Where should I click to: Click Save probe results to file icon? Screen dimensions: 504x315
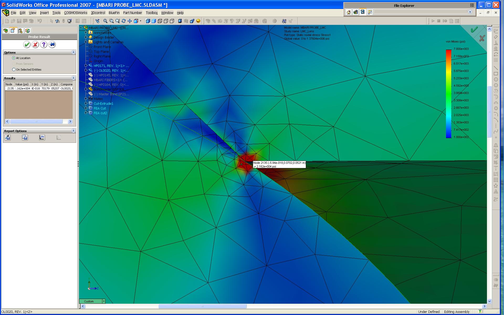tap(25, 137)
